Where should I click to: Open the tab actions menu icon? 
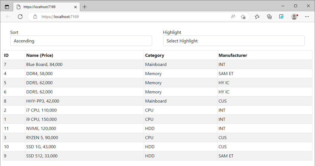[x=7, y=7]
